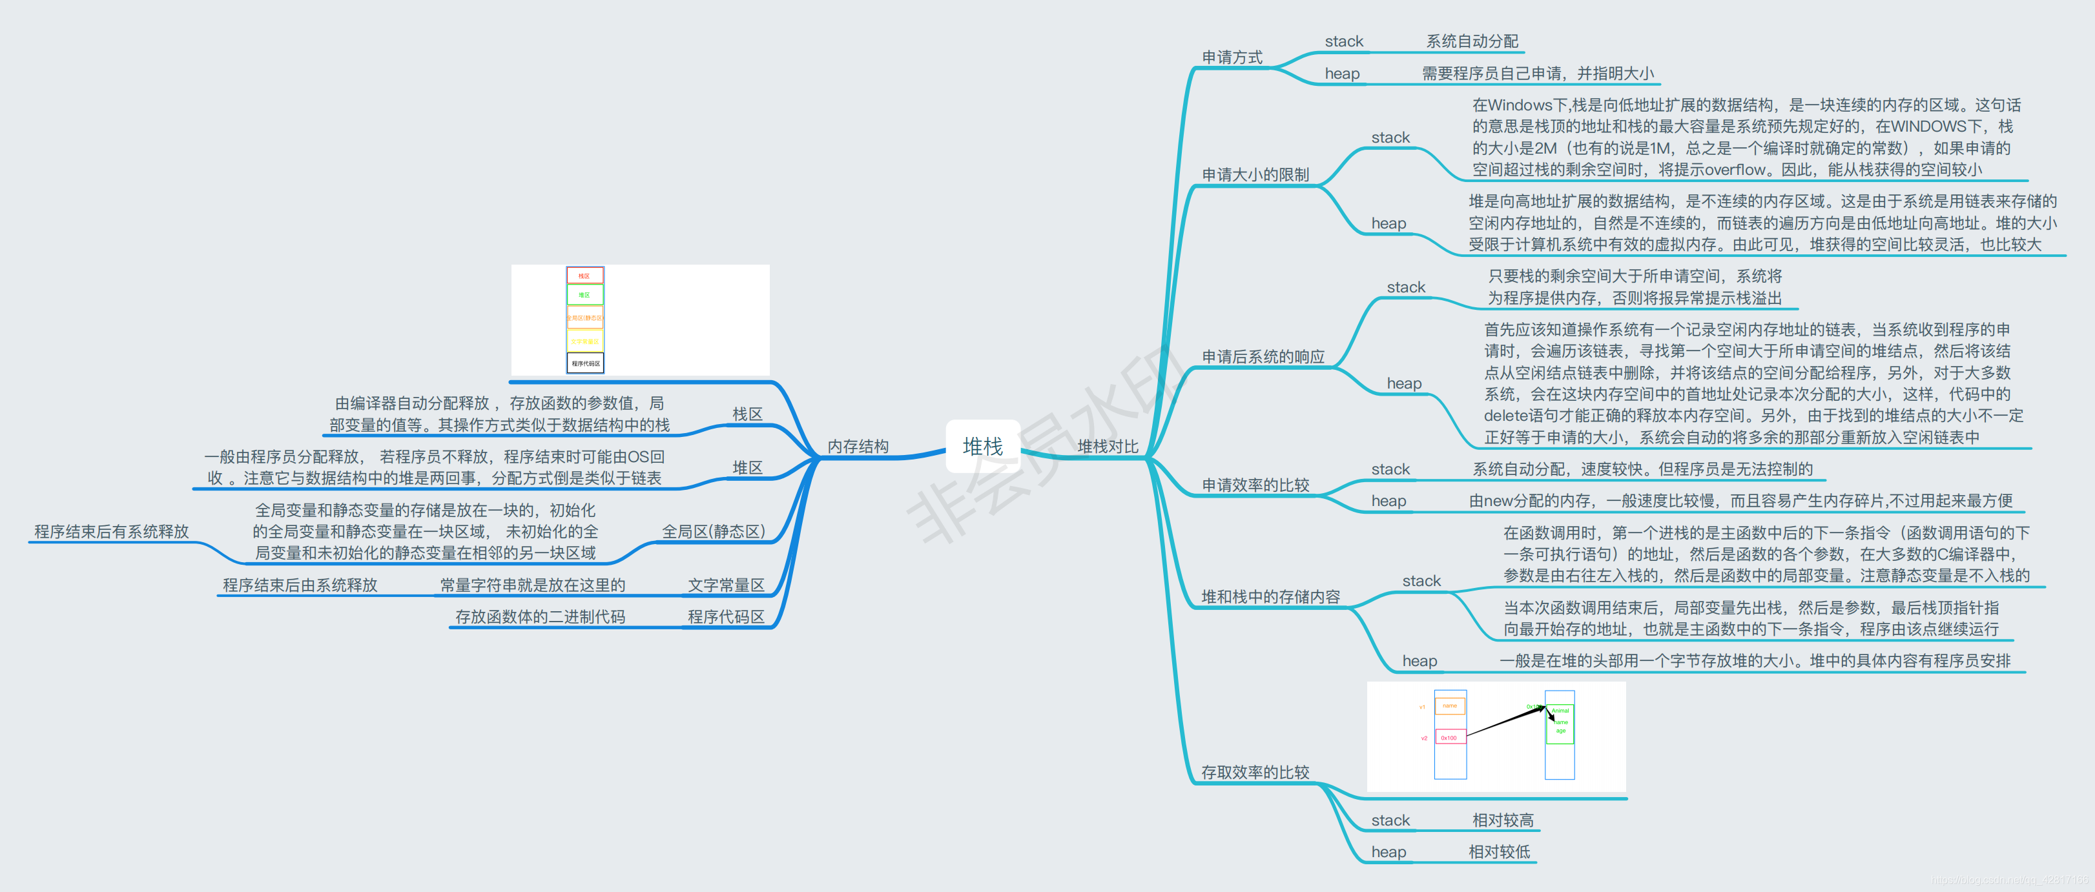Click the 申请方式 topic node
The height and width of the screenshot is (892, 2095).
pyautogui.click(x=1232, y=57)
